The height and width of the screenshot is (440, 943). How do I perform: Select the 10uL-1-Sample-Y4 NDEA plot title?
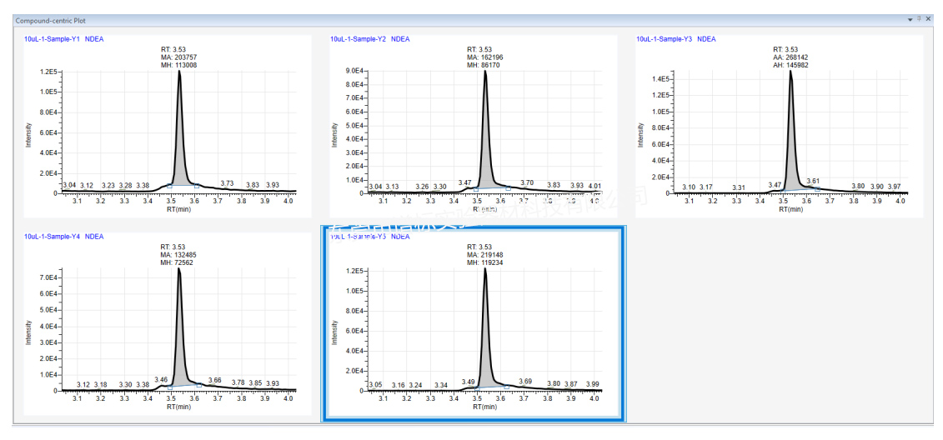(64, 237)
